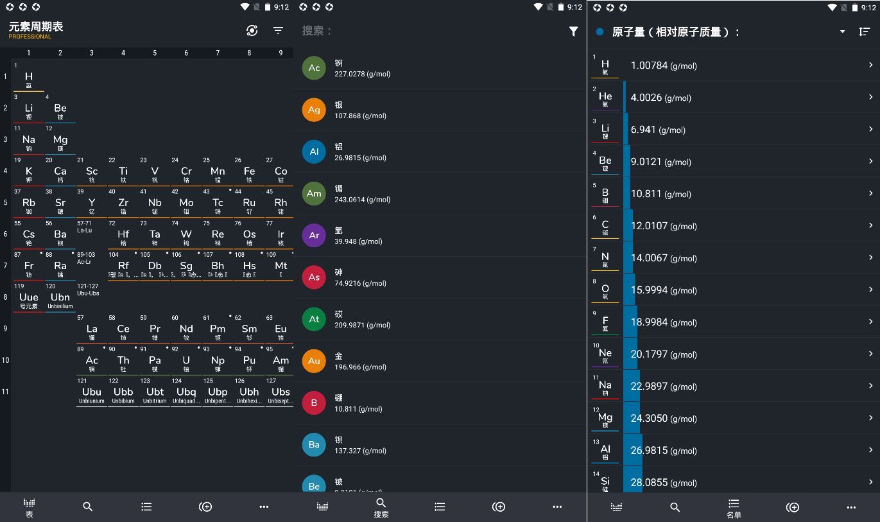Viewport: 880px width, 522px height.
Task: Open calculator icon in middle panel bottom bar
Action: click(x=499, y=507)
